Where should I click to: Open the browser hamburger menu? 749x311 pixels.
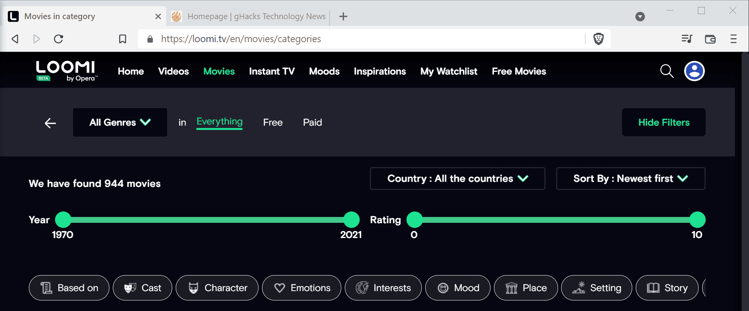[x=733, y=39]
